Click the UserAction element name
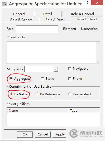The height and width of the screenshot is (141, 105). [x=89, y=29]
